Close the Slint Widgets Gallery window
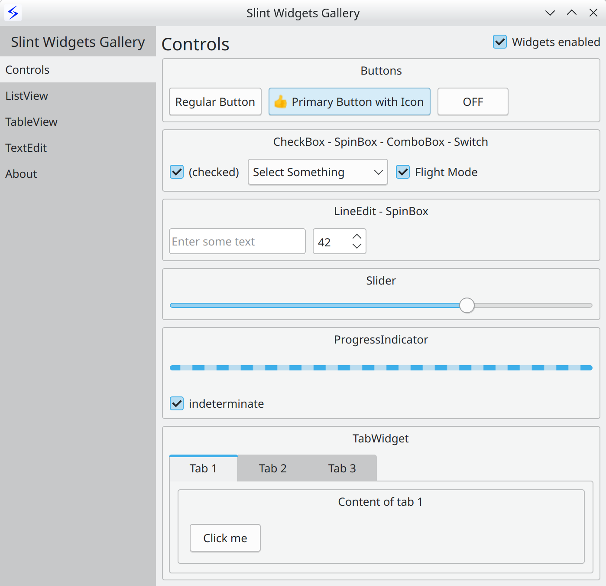This screenshot has width=606, height=586. [593, 13]
